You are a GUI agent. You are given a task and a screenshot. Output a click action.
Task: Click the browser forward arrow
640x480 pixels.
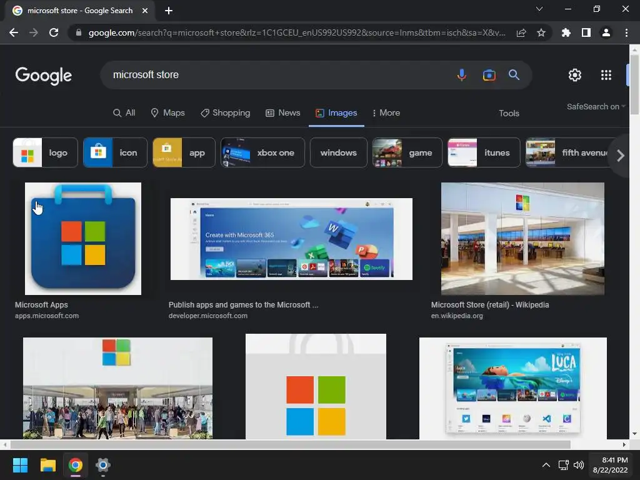(34, 32)
